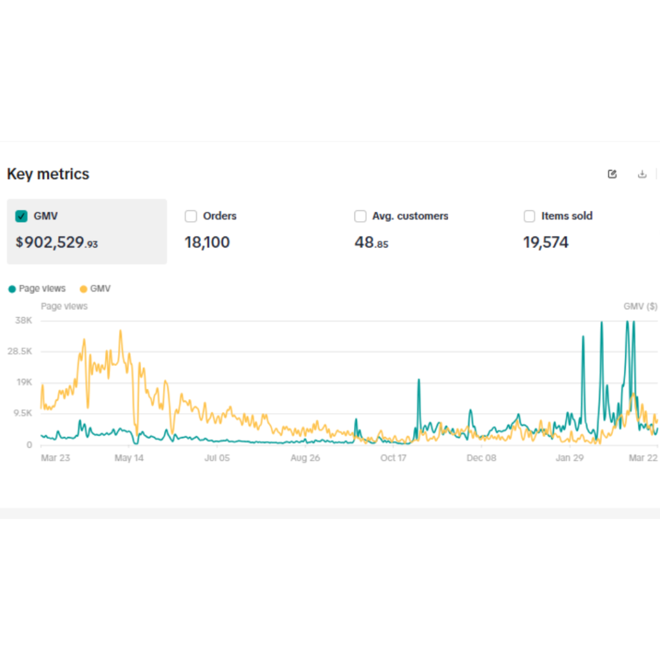Click the yellow GMV legend dot
Screen dimensions: 660x660
pyautogui.click(x=83, y=289)
